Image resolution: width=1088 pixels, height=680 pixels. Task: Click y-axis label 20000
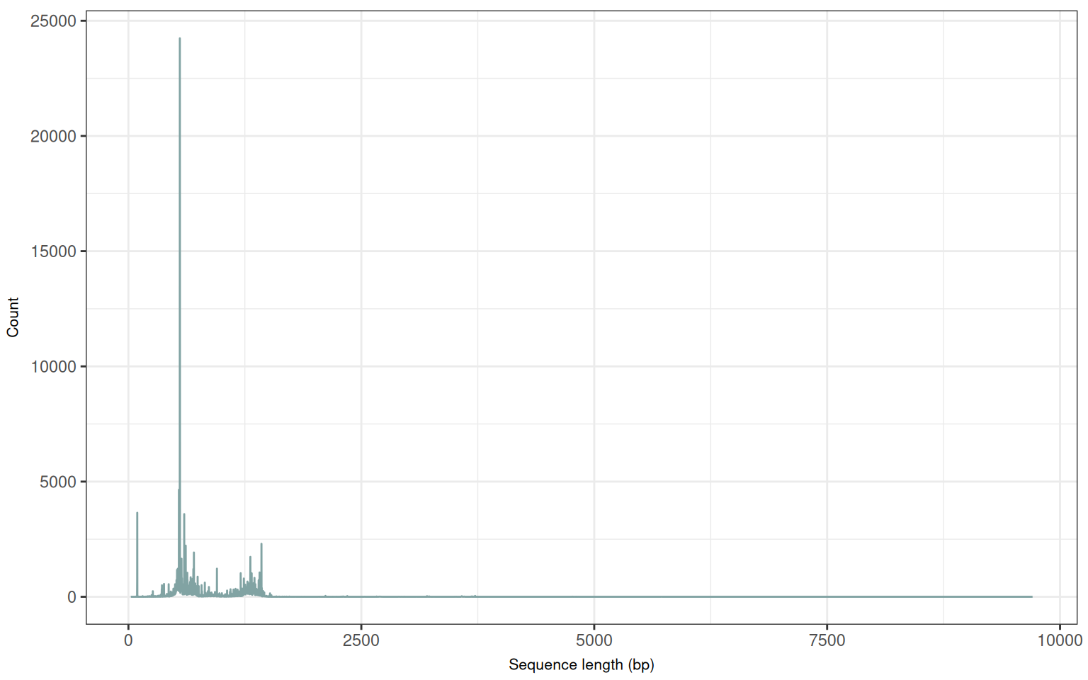[x=53, y=136]
